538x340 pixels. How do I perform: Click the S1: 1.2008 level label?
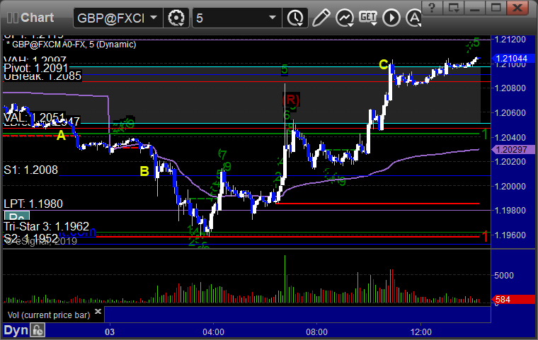click(x=31, y=170)
